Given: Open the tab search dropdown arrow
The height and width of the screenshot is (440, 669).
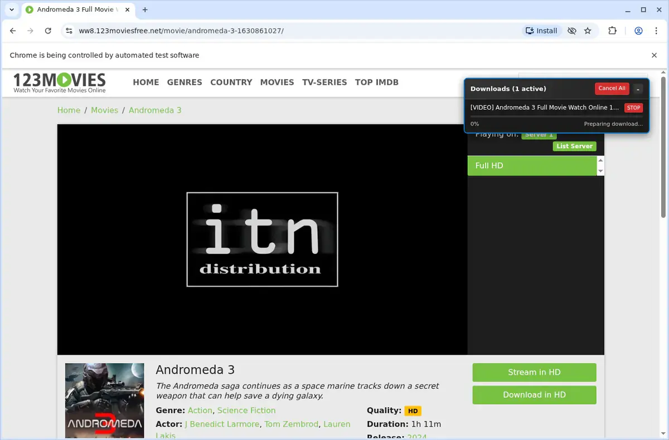Looking at the screenshot, I should 12,9.
